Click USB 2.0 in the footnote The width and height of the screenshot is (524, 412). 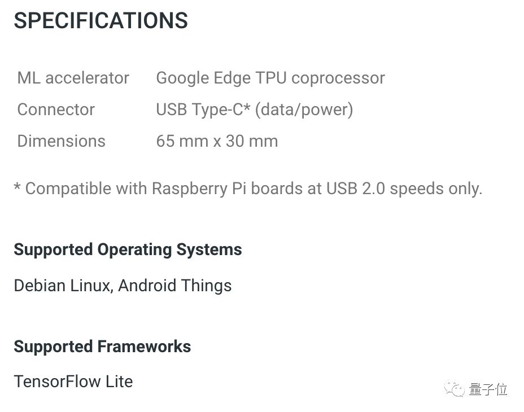(356, 189)
